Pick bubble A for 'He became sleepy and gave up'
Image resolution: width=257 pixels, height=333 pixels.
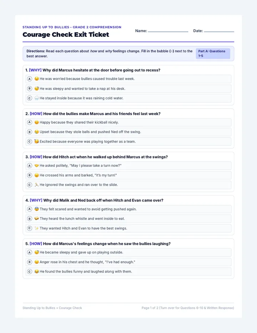30,252
